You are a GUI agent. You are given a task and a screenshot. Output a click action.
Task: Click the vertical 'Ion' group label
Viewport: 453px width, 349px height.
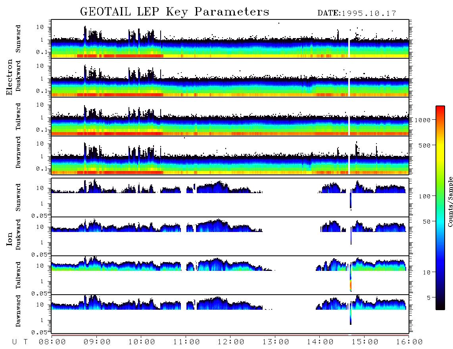(x=9, y=239)
